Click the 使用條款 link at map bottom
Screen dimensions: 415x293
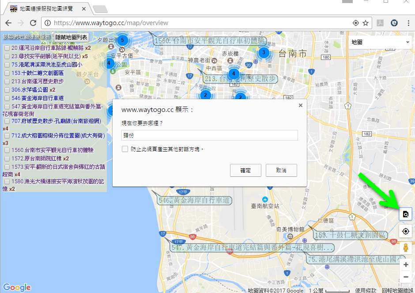point(366,290)
